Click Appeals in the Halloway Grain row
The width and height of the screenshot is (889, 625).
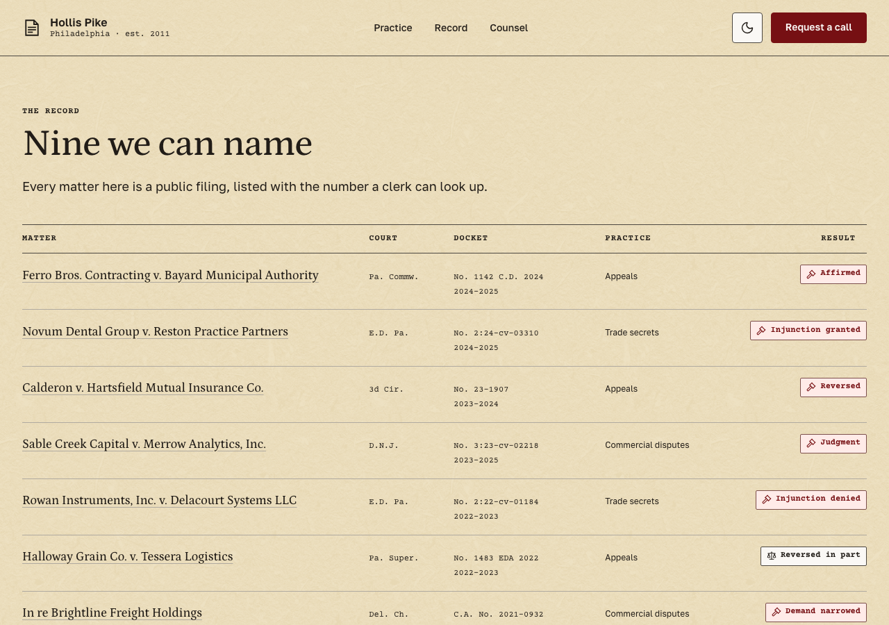pyautogui.click(x=621, y=558)
